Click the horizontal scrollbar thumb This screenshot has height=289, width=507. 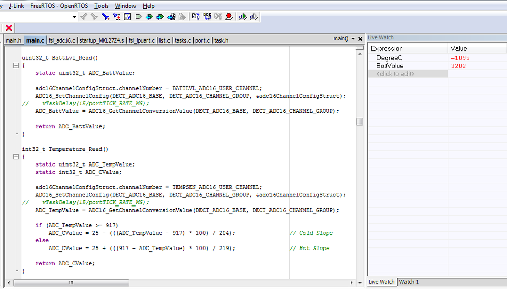coord(71,283)
